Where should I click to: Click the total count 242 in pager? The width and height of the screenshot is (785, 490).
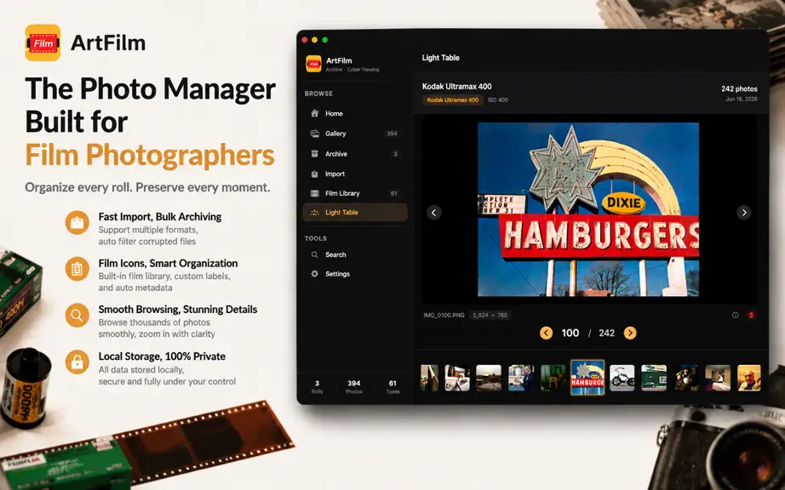[607, 333]
